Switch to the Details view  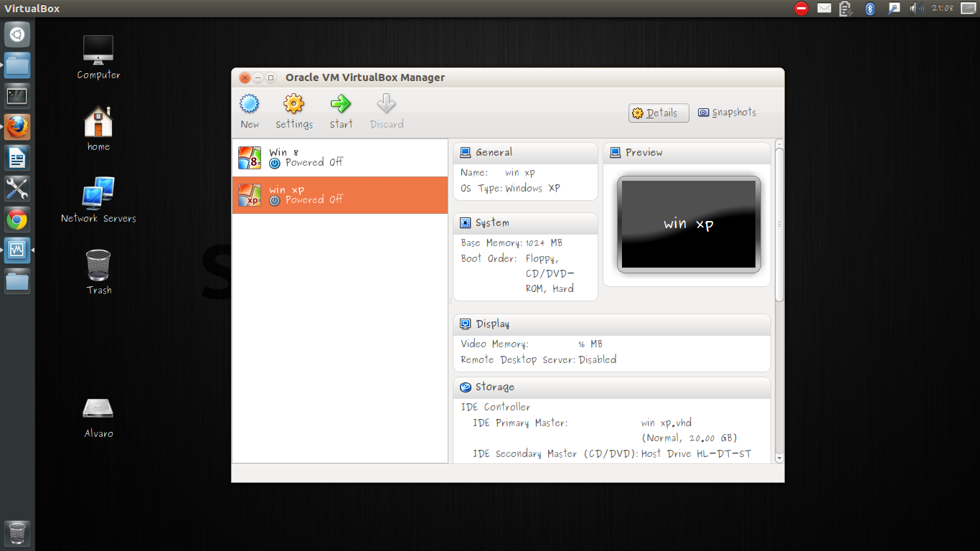(659, 113)
